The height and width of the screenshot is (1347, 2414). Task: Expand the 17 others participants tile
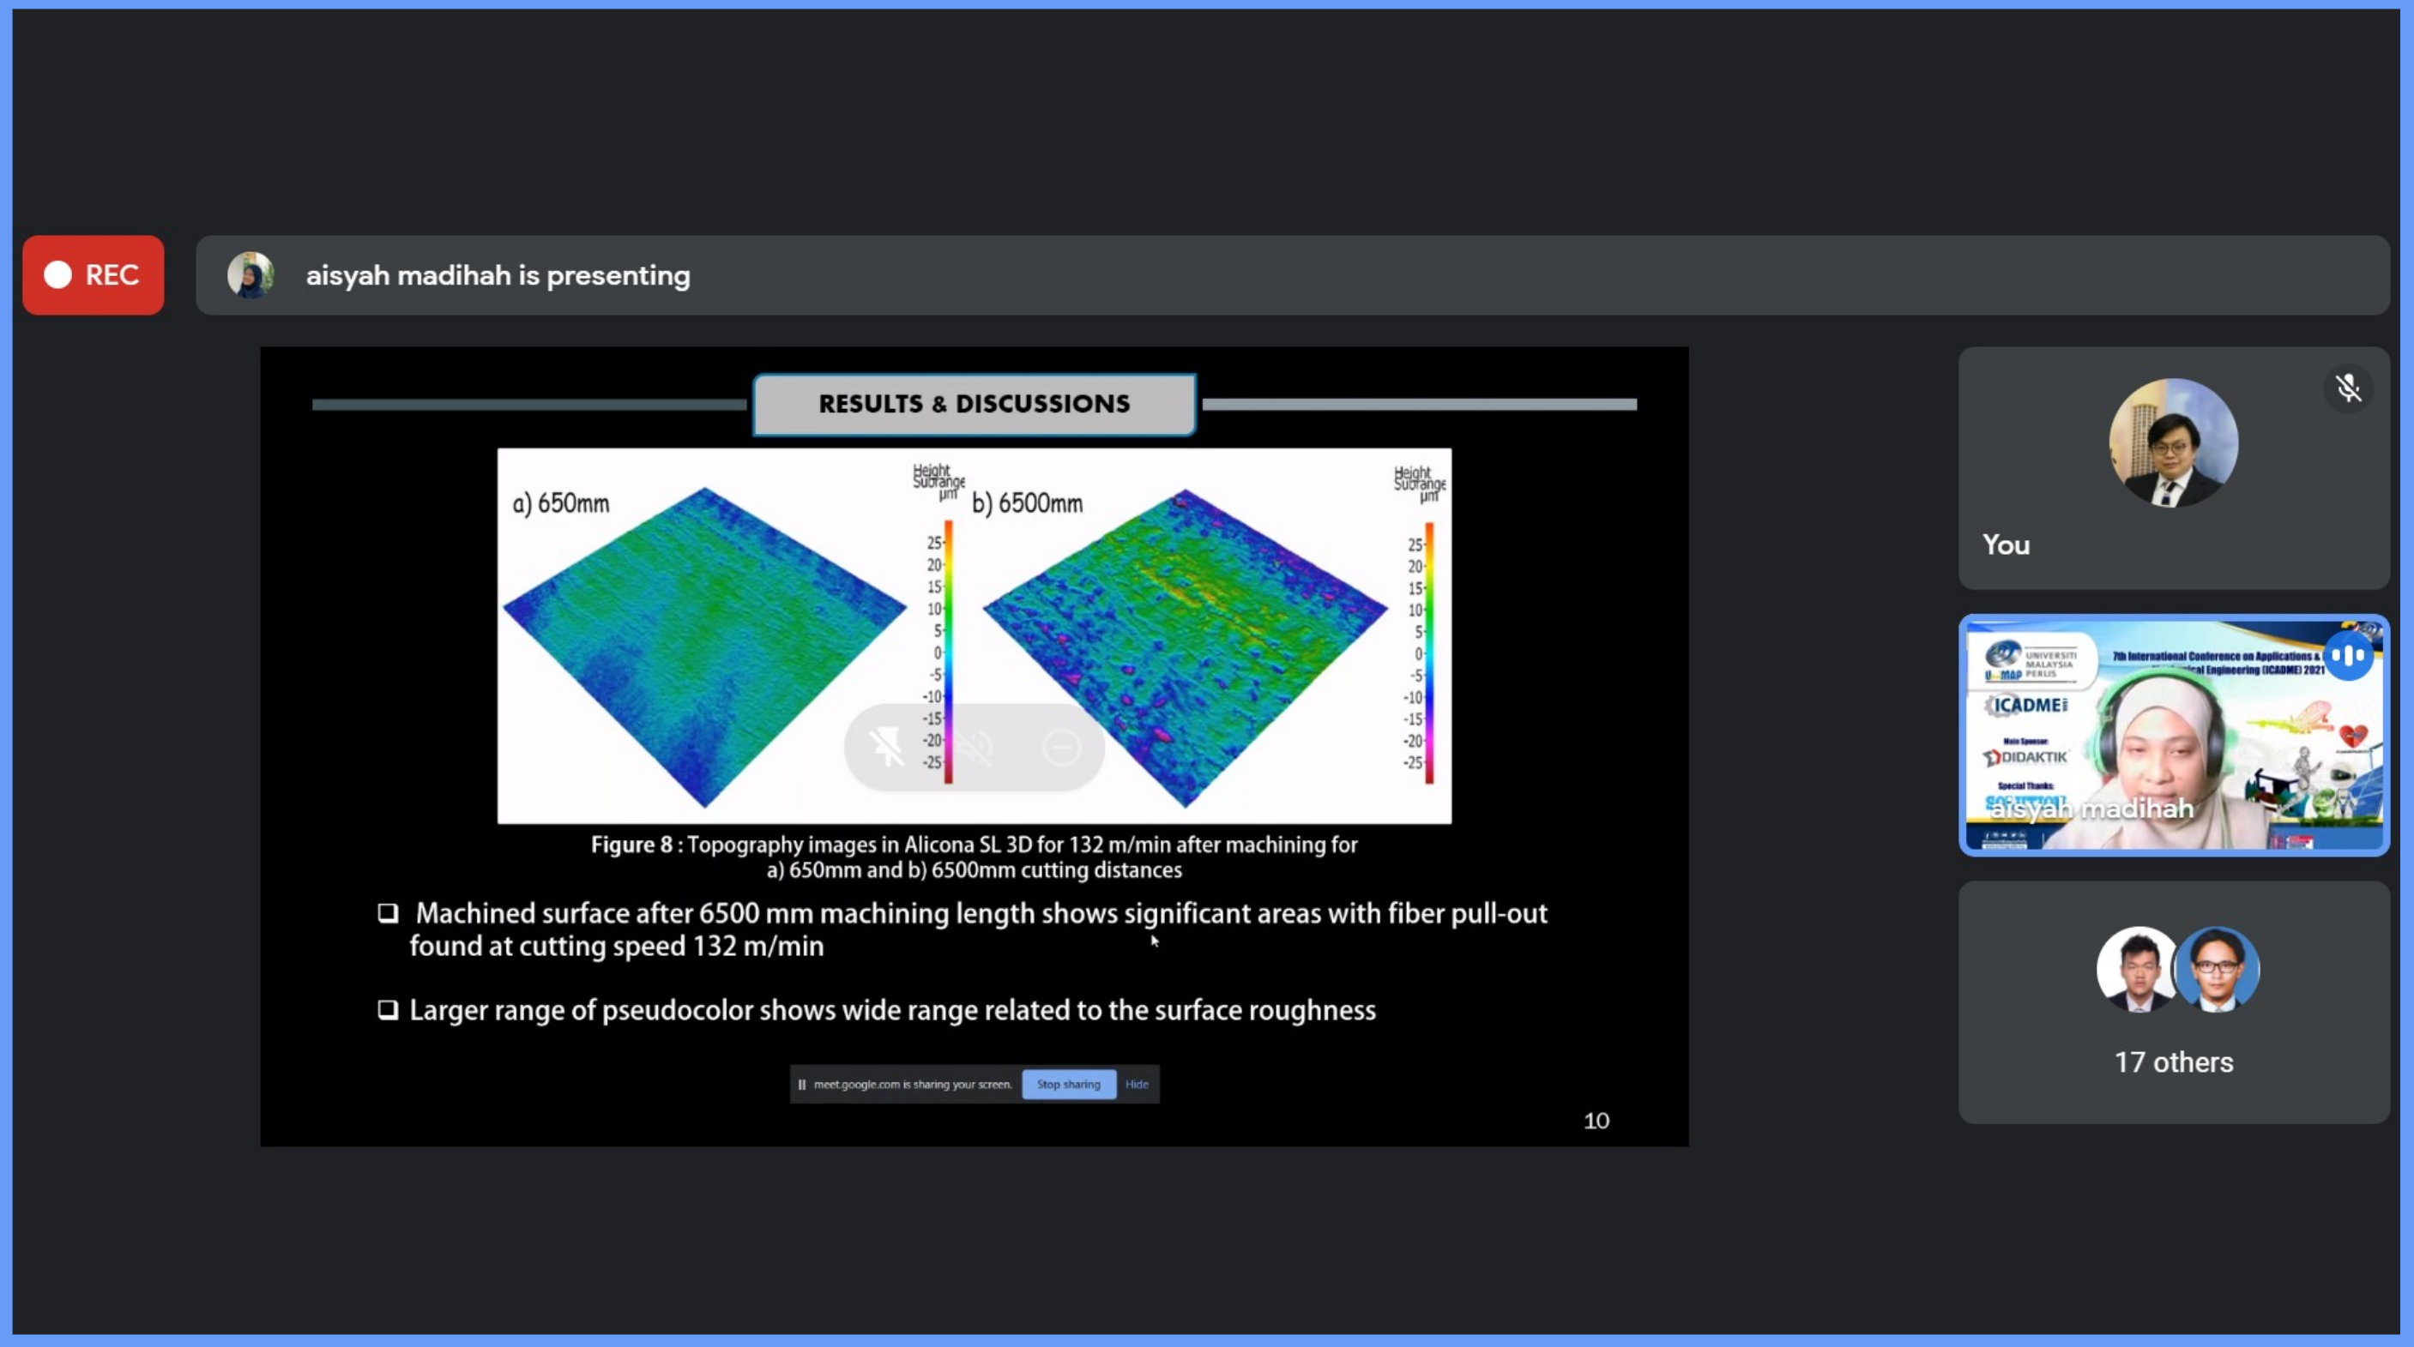[x=2173, y=1002]
